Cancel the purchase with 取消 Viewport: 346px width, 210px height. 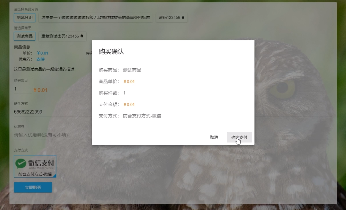coord(214,137)
